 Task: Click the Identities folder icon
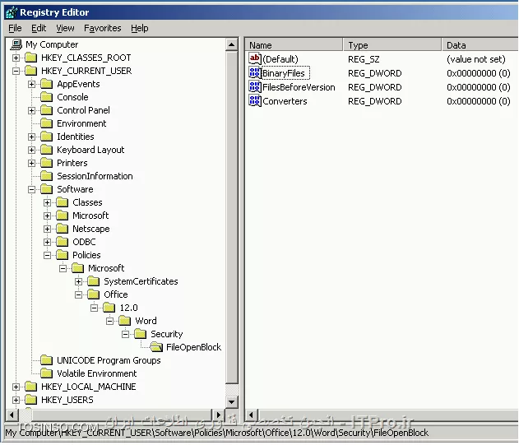(x=47, y=137)
